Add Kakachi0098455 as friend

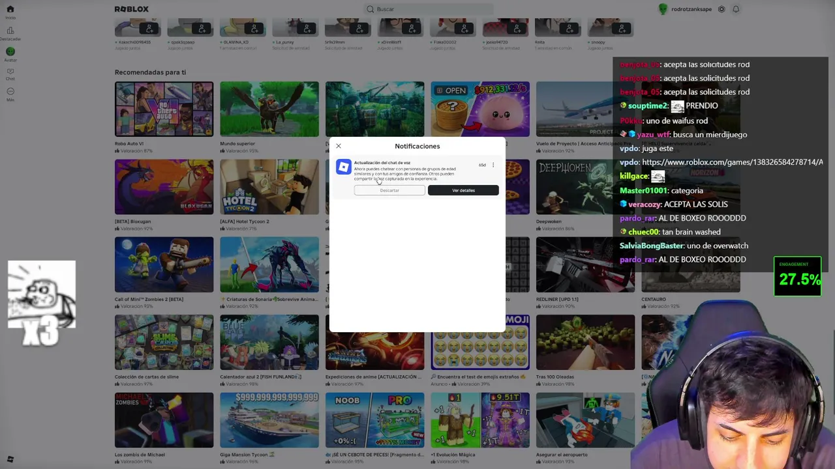point(149,29)
